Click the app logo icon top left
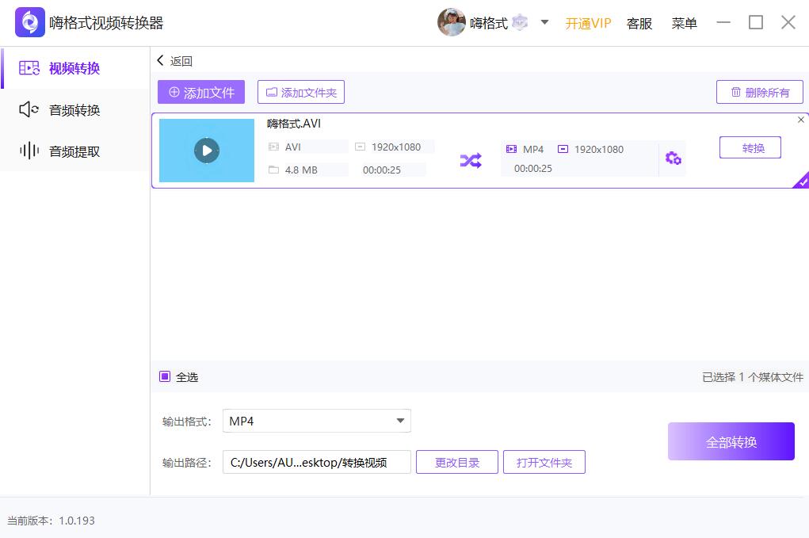Screen dimensions: 809x538 pos(29,22)
